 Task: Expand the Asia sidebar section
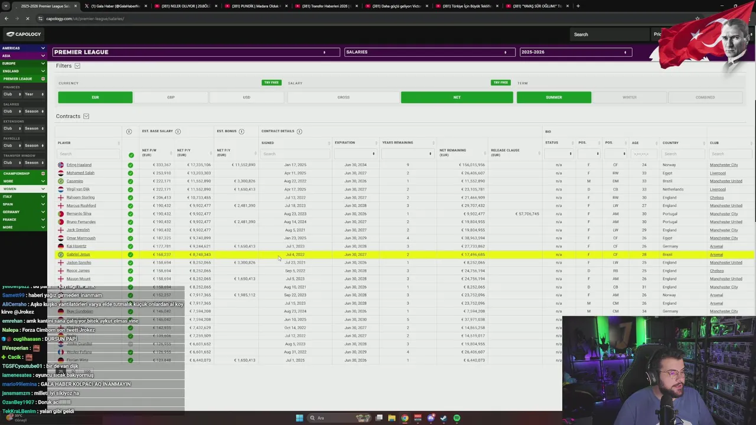point(23,55)
